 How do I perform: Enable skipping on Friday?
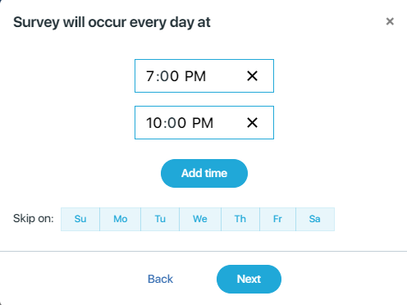point(277,219)
